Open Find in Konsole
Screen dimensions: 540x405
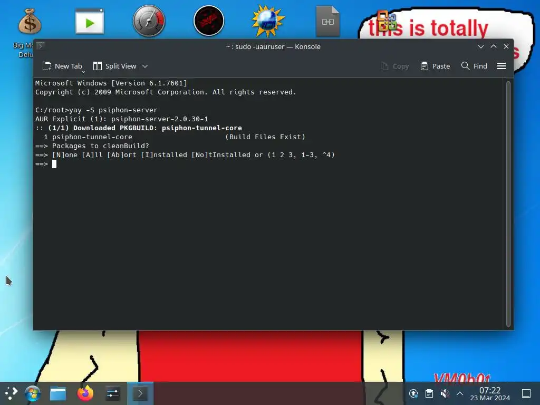(474, 66)
